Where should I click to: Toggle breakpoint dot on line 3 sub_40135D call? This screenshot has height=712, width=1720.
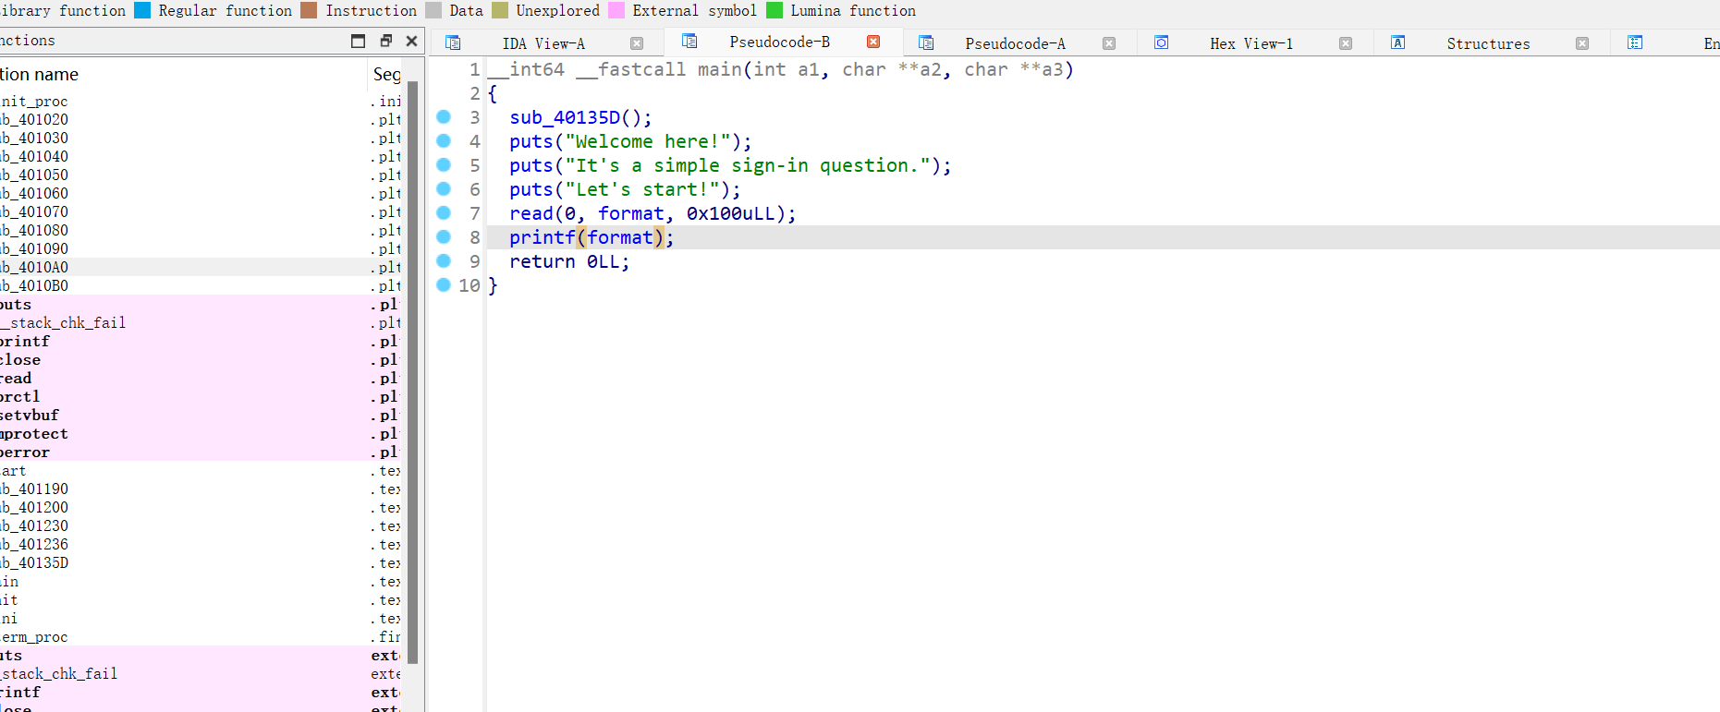point(444,116)
